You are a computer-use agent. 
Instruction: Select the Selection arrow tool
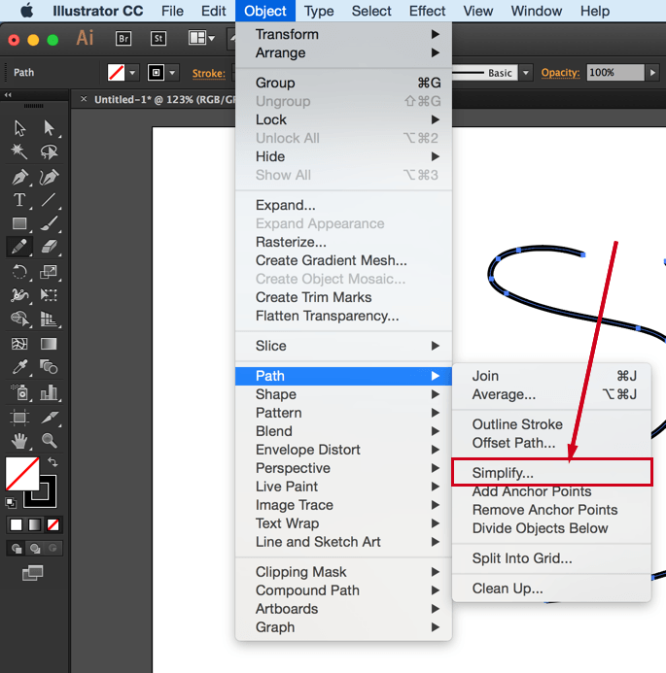pos(19,128)
